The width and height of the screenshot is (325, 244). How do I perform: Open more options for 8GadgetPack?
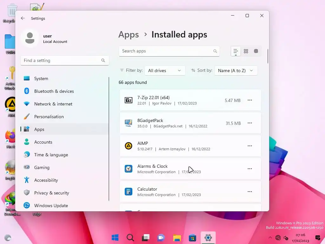[250, 123]
